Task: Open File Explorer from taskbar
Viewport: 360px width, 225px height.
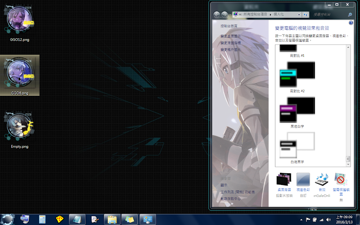Action: (112, 220)
